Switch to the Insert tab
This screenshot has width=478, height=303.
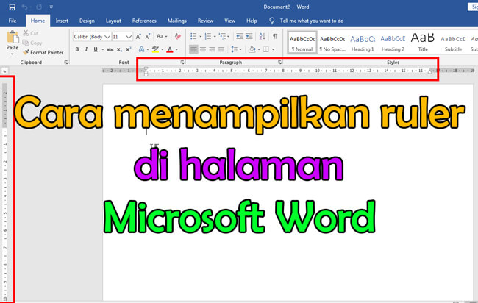[x=62, y=21]
